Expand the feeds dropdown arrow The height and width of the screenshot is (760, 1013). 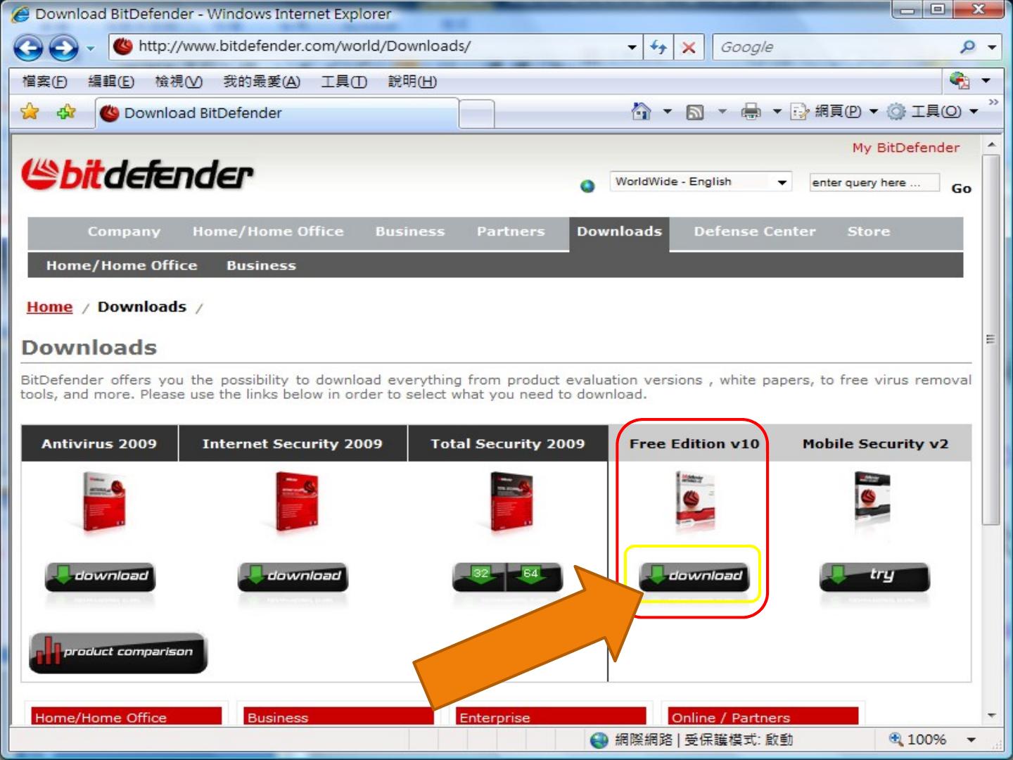[722, 111]
